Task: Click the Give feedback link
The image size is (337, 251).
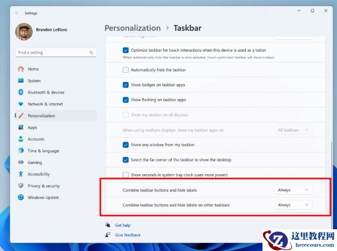Action: [128, 235]
